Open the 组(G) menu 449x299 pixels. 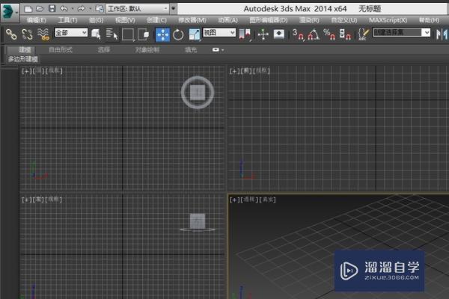click(x=96, y=20)
